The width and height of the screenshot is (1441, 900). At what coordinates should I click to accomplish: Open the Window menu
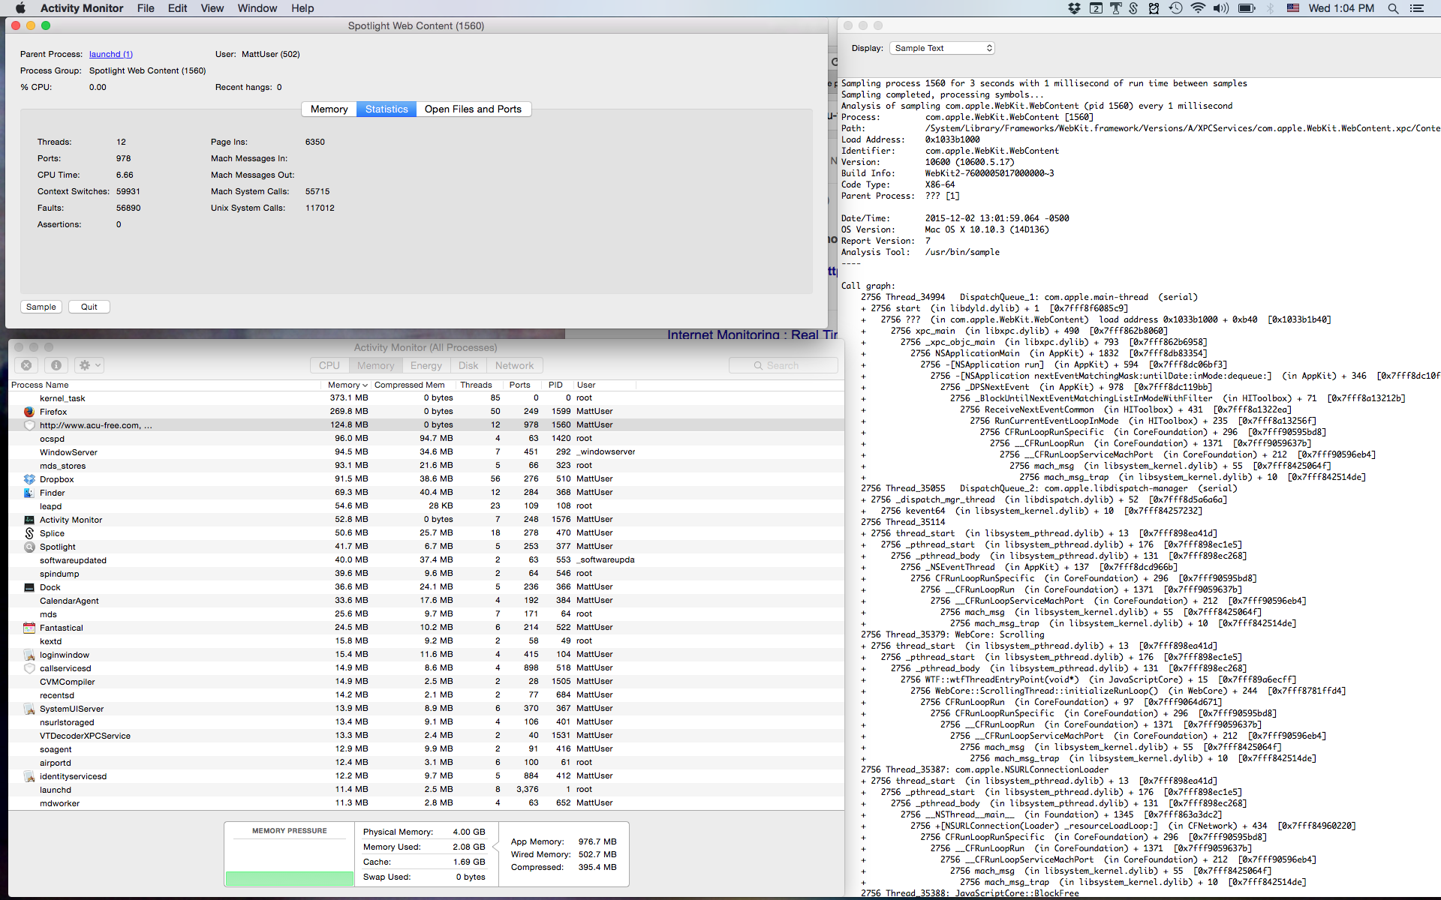[257, 8]
